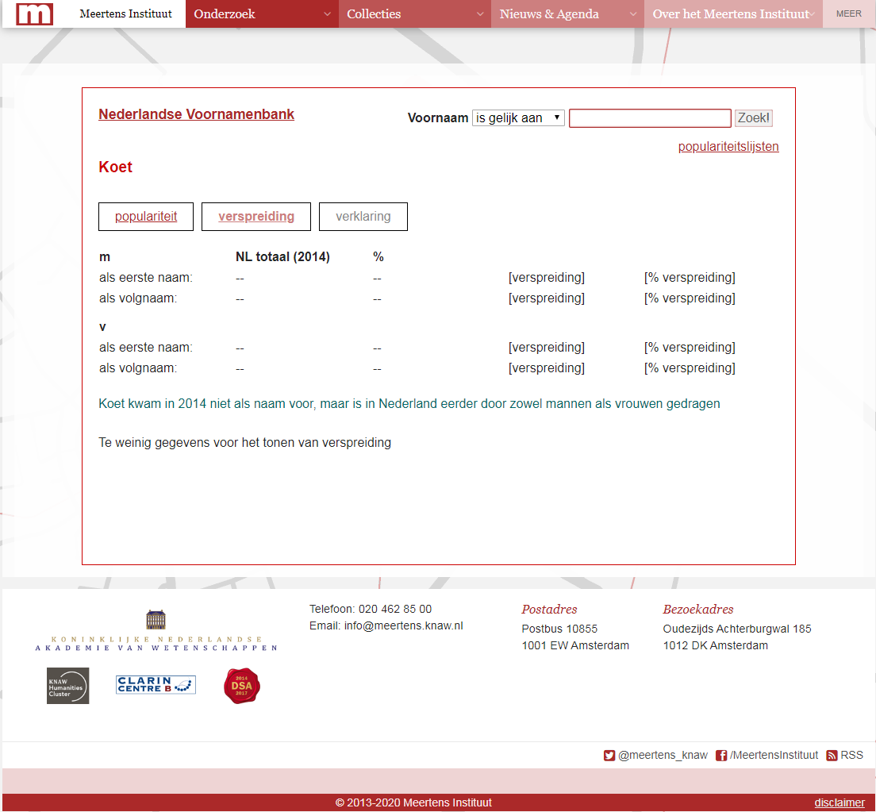Open the Nederlandse Voornamenbank link
The width and height of the screenshot is (876, 812).
[196, 114]
